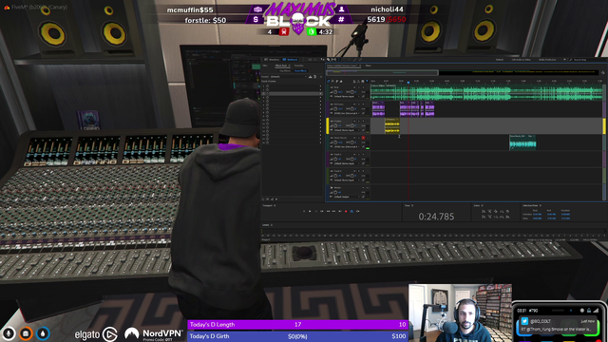The image size is (608, 342).
Task: Adjust the Beat track volume knob
Action: [x=335, y=92]
